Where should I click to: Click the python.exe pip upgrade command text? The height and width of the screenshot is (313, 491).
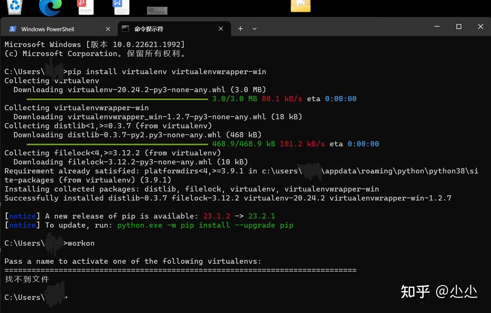pos(205,225)
